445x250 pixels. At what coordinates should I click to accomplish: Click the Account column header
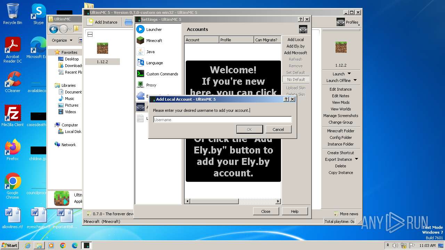pyautogui.click(x=202, y=40)
